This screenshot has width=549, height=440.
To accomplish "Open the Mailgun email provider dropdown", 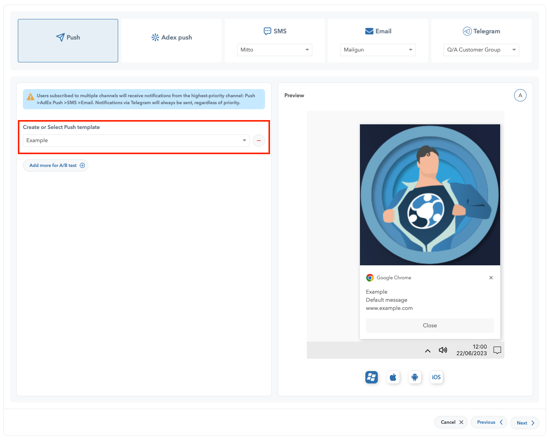I will (378, 50).
